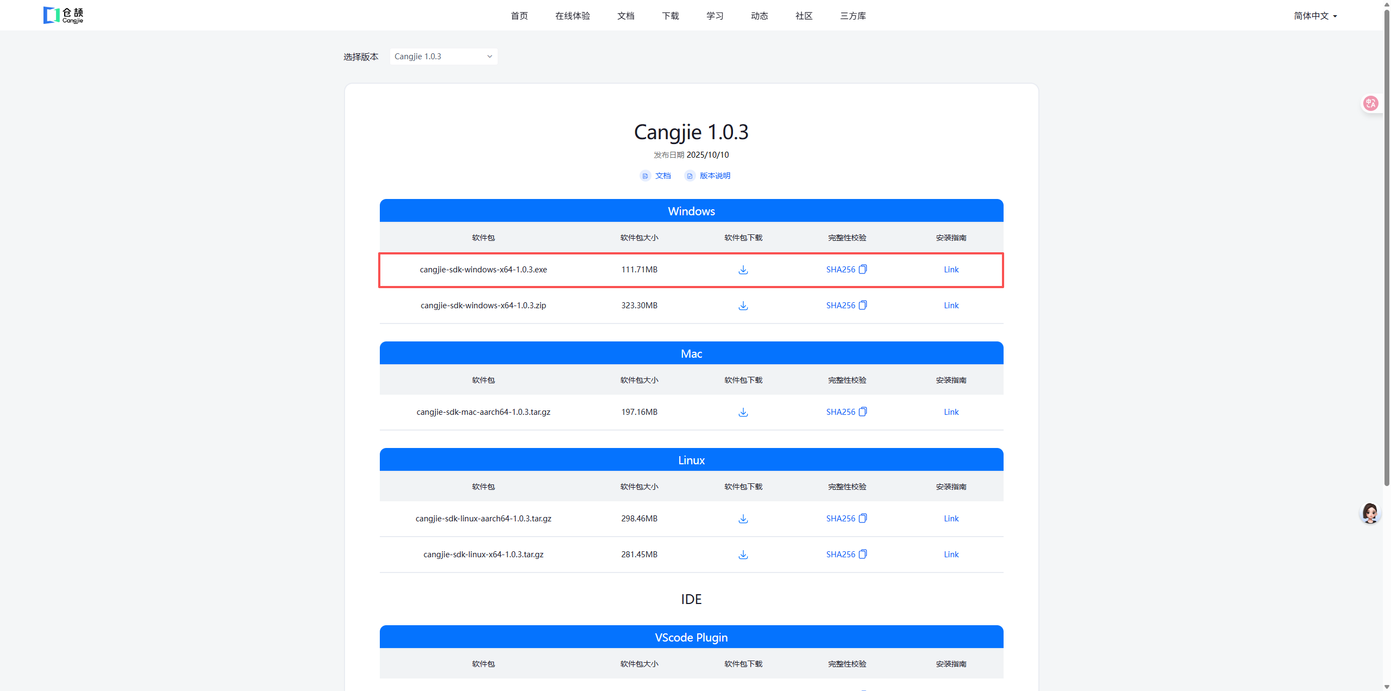This screenshot has height=691, width=1391.
Task: Open install guide Link for Mac package
Action: 951,412
